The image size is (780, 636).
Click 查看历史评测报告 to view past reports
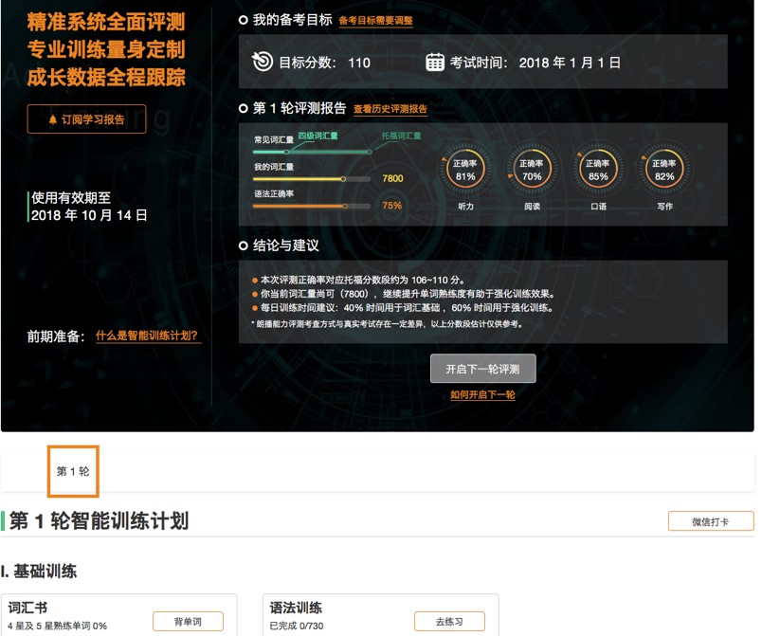pos(392,108)
